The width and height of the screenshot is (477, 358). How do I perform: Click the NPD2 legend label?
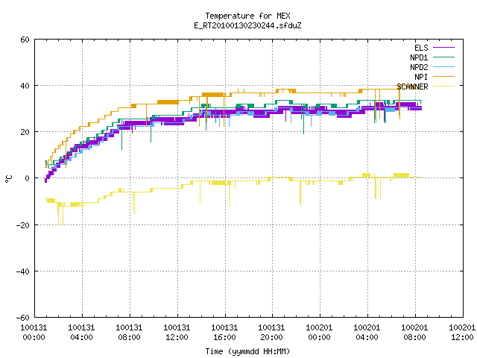point(419,67)
